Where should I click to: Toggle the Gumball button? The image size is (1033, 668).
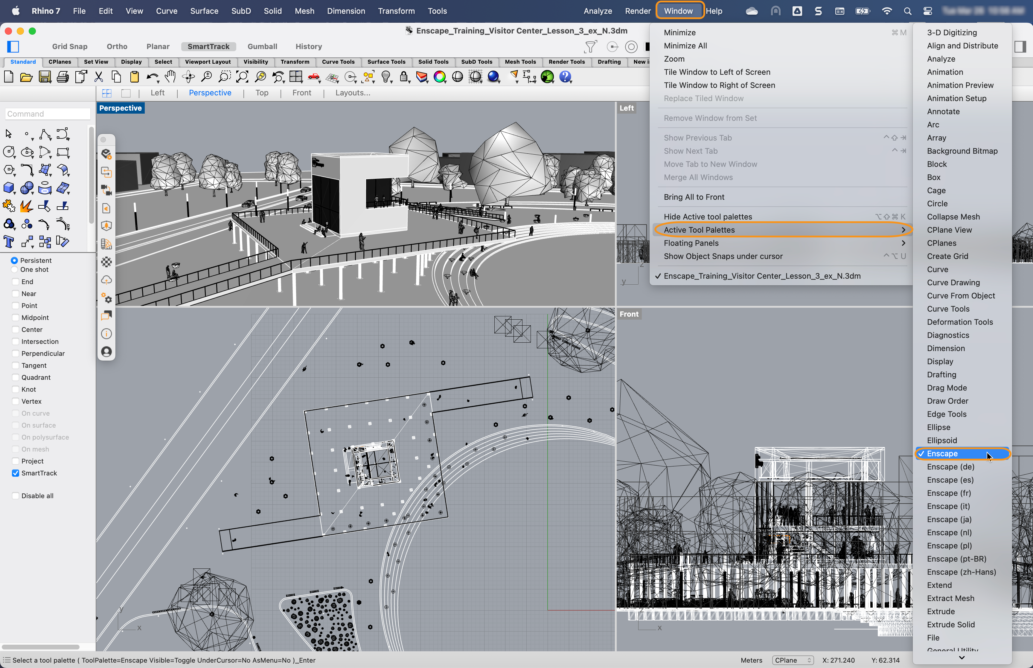tap(262, 46)
